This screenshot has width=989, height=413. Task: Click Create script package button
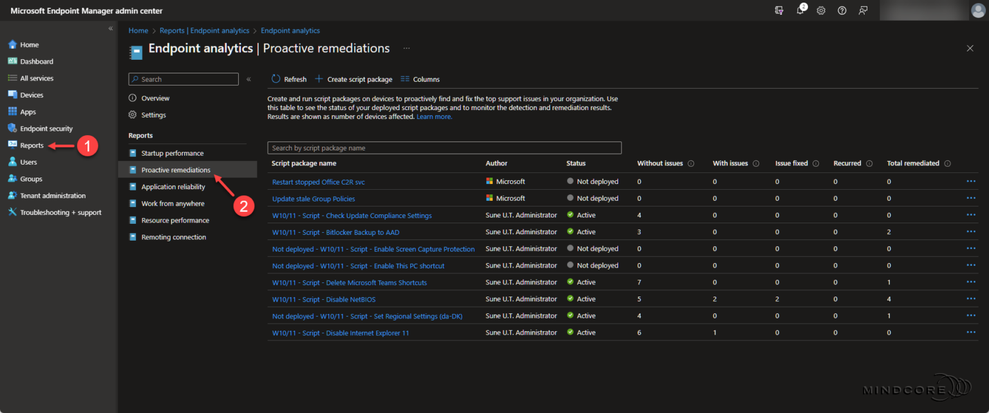(353, 79)
